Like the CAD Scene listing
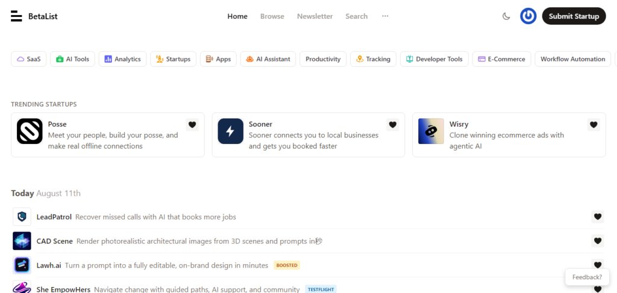The image size is (617, 293). tap(598, 241)
